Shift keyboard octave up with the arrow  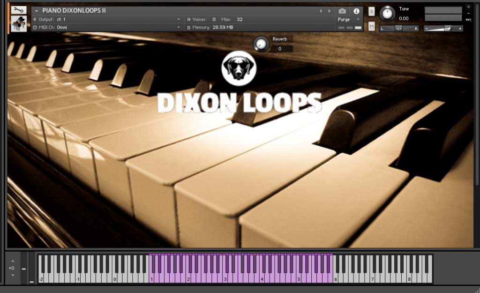13,261
